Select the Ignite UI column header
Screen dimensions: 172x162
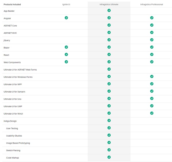66,5
